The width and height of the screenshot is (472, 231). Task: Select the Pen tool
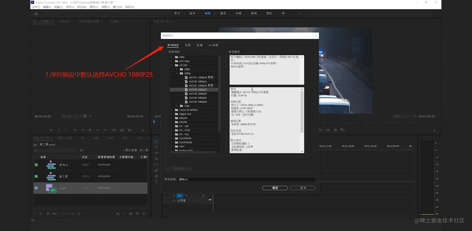tap(156, 170)
